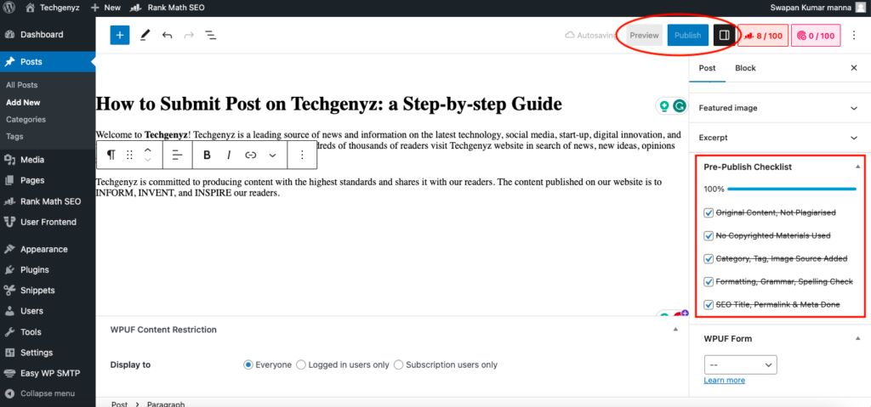Click the checklist 100% progress bar

pos(792,189)
